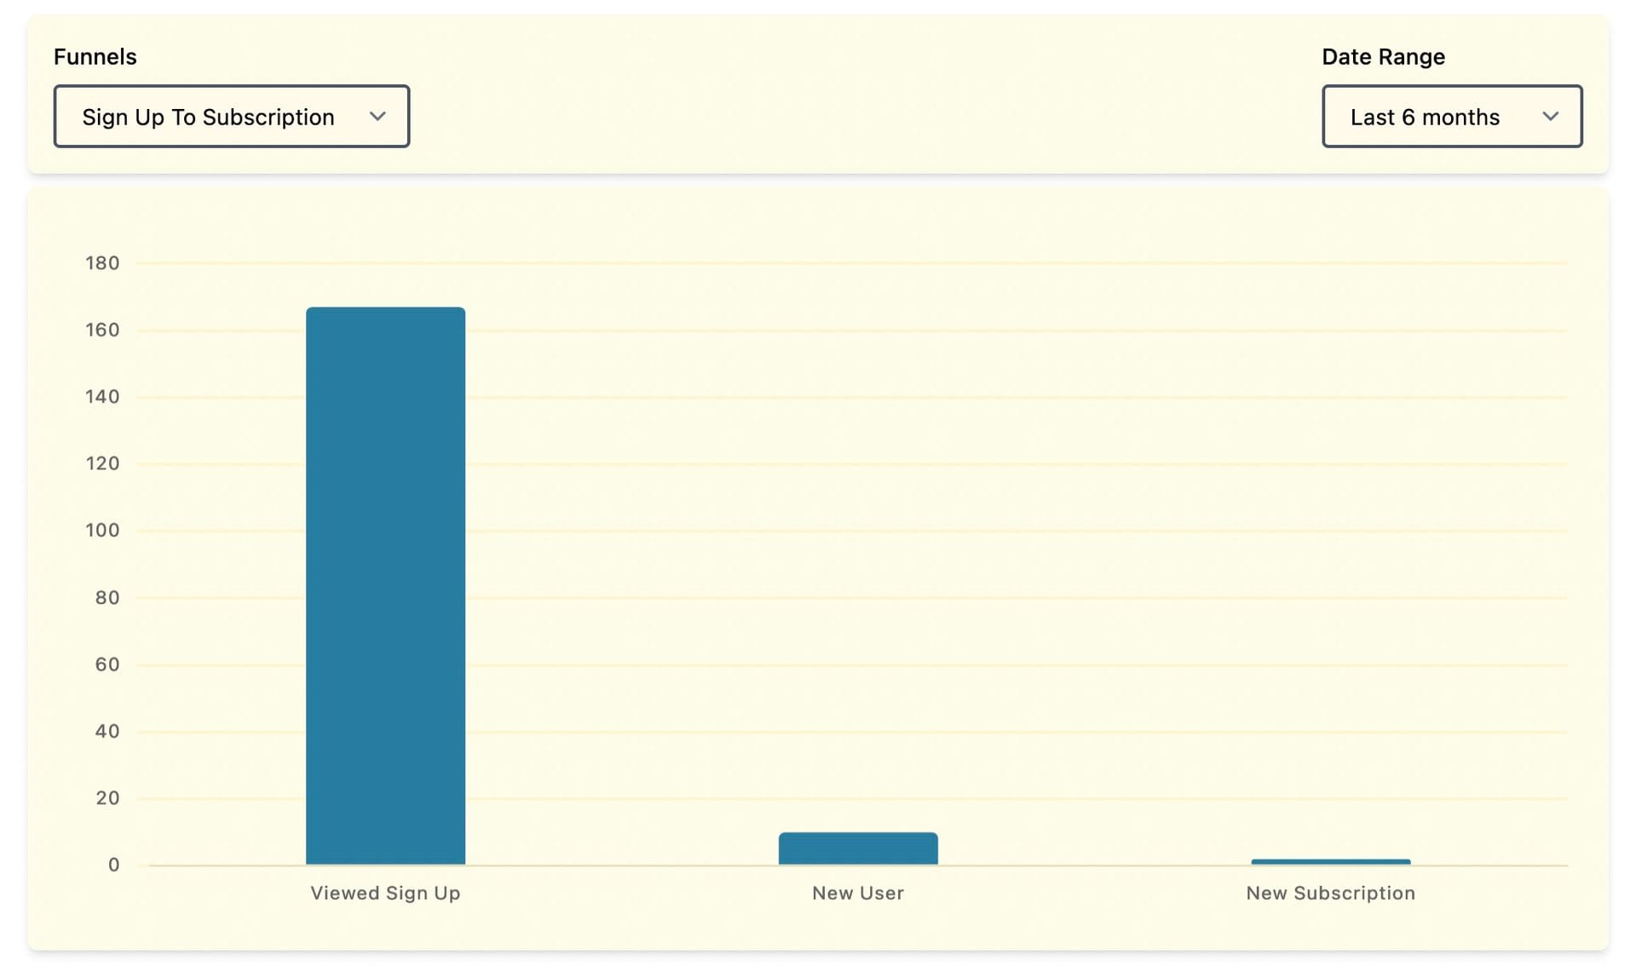1636x971 pixels.
Task: Click the Viewed Sign Up axis label
Action: pyautogui.click(x=385, y=893)
